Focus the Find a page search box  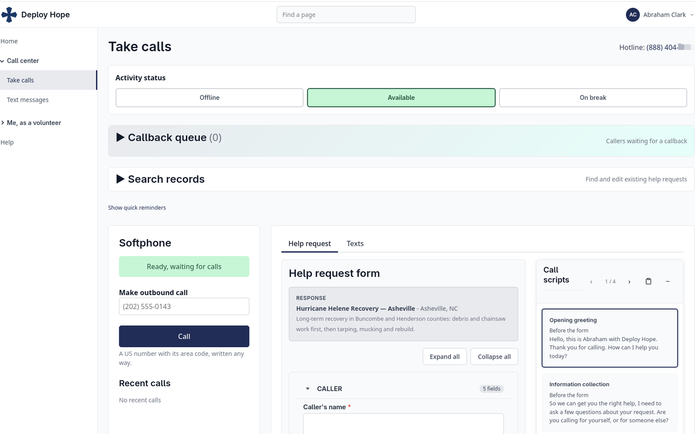(x=346, y=14)
